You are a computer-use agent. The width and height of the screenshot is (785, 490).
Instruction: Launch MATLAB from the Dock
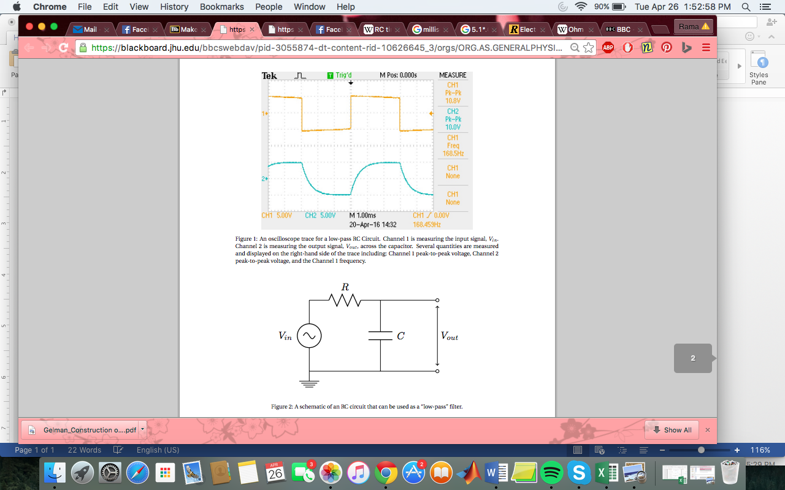469,472
